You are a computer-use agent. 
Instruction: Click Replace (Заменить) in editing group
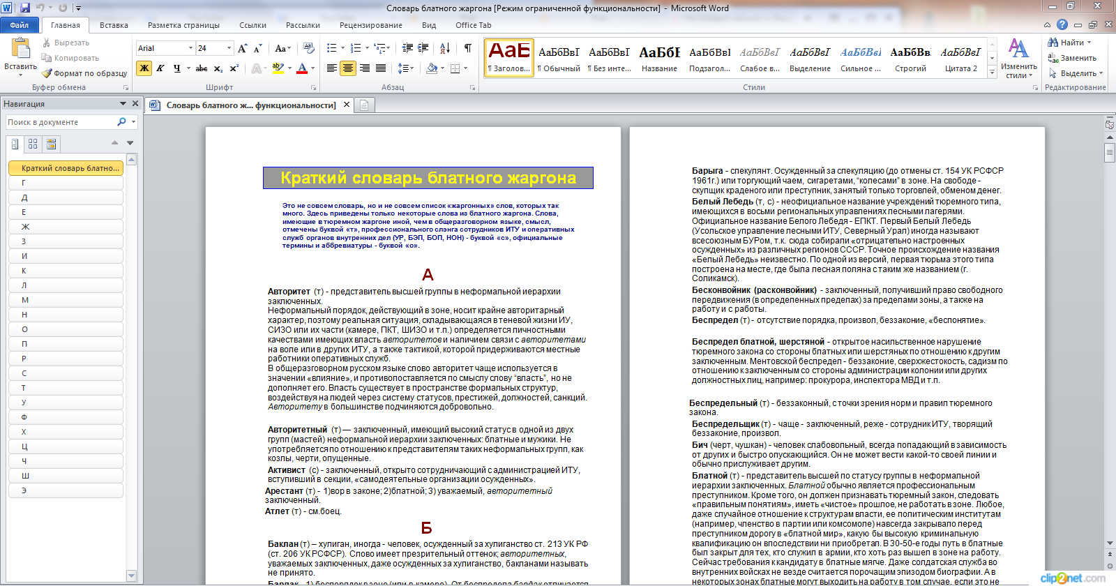point(1072,58)
